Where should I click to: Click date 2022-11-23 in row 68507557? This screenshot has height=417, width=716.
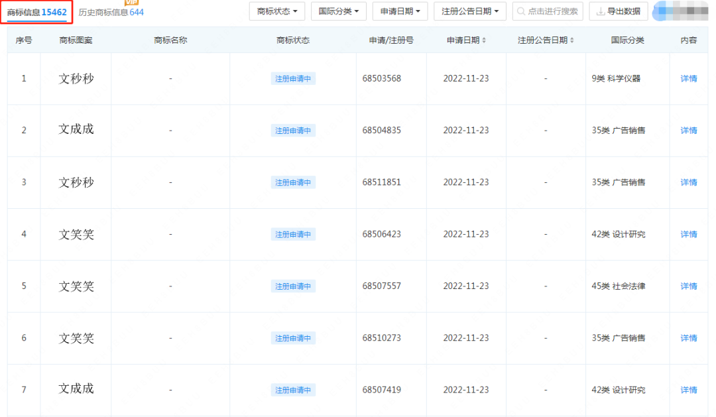click(x=466, y=286)
